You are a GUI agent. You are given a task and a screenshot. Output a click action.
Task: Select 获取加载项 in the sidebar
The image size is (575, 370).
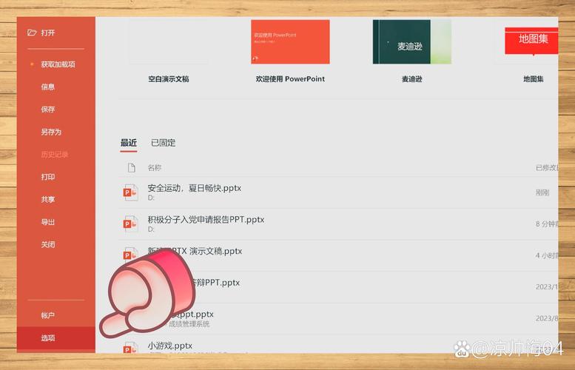click(x=58, y=64)
